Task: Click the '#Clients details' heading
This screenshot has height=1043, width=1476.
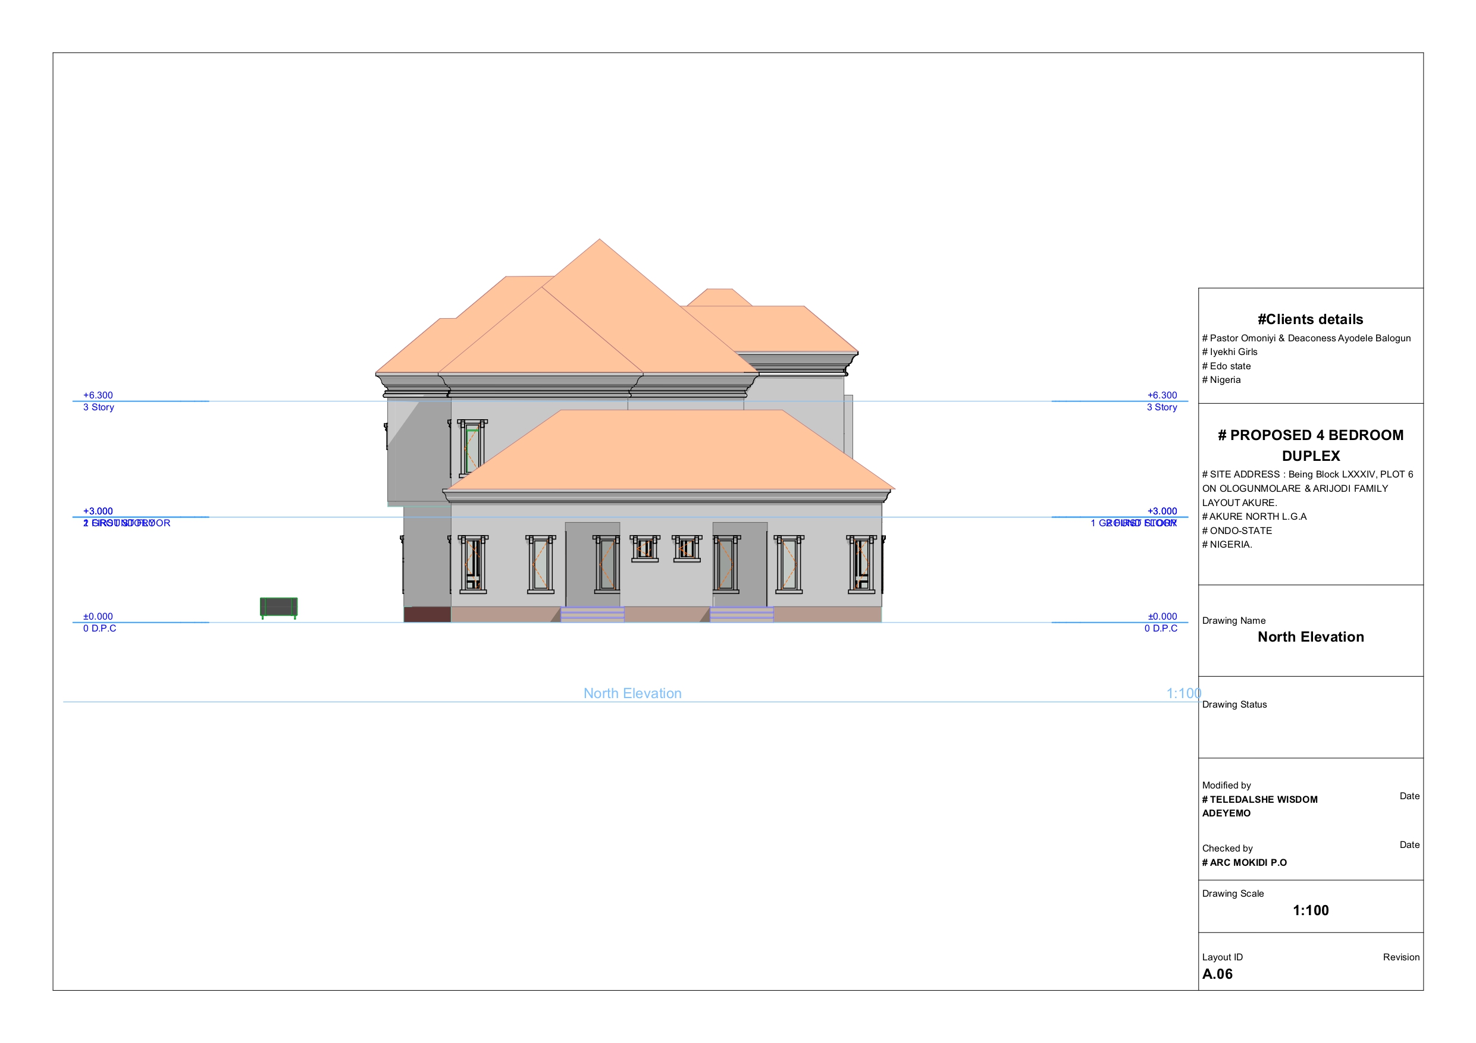Action: pyautogui.click(x=1310, y=319)
